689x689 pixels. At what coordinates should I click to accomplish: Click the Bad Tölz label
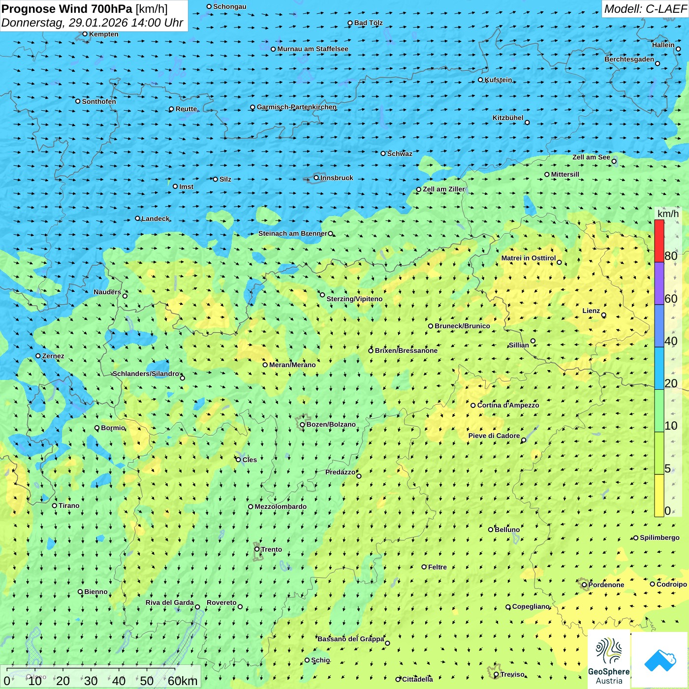368,23
